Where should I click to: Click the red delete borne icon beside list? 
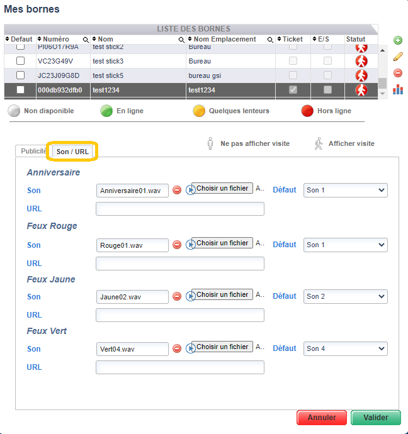(x=398, y=73)
